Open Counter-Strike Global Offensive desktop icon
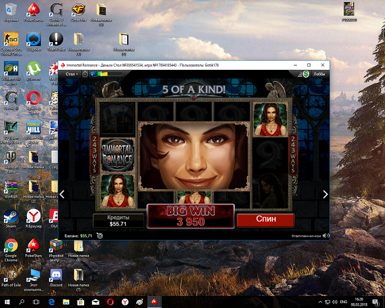The height and width of the screenshot is (308, 385). coord(11,43)
